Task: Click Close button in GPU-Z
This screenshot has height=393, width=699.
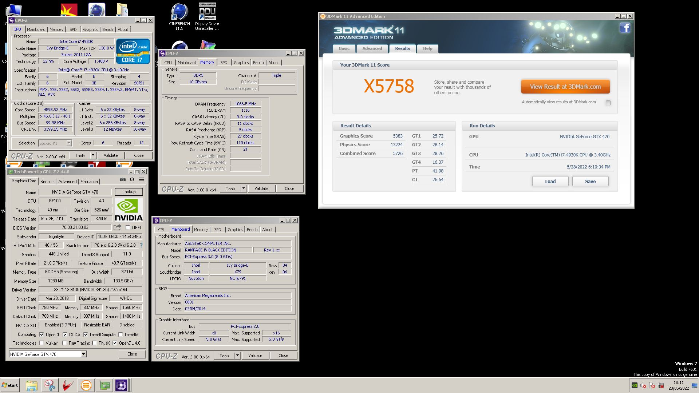Action: click(132, 354)
